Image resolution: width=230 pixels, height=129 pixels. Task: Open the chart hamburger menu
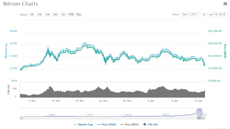click(x=225, y=4)
